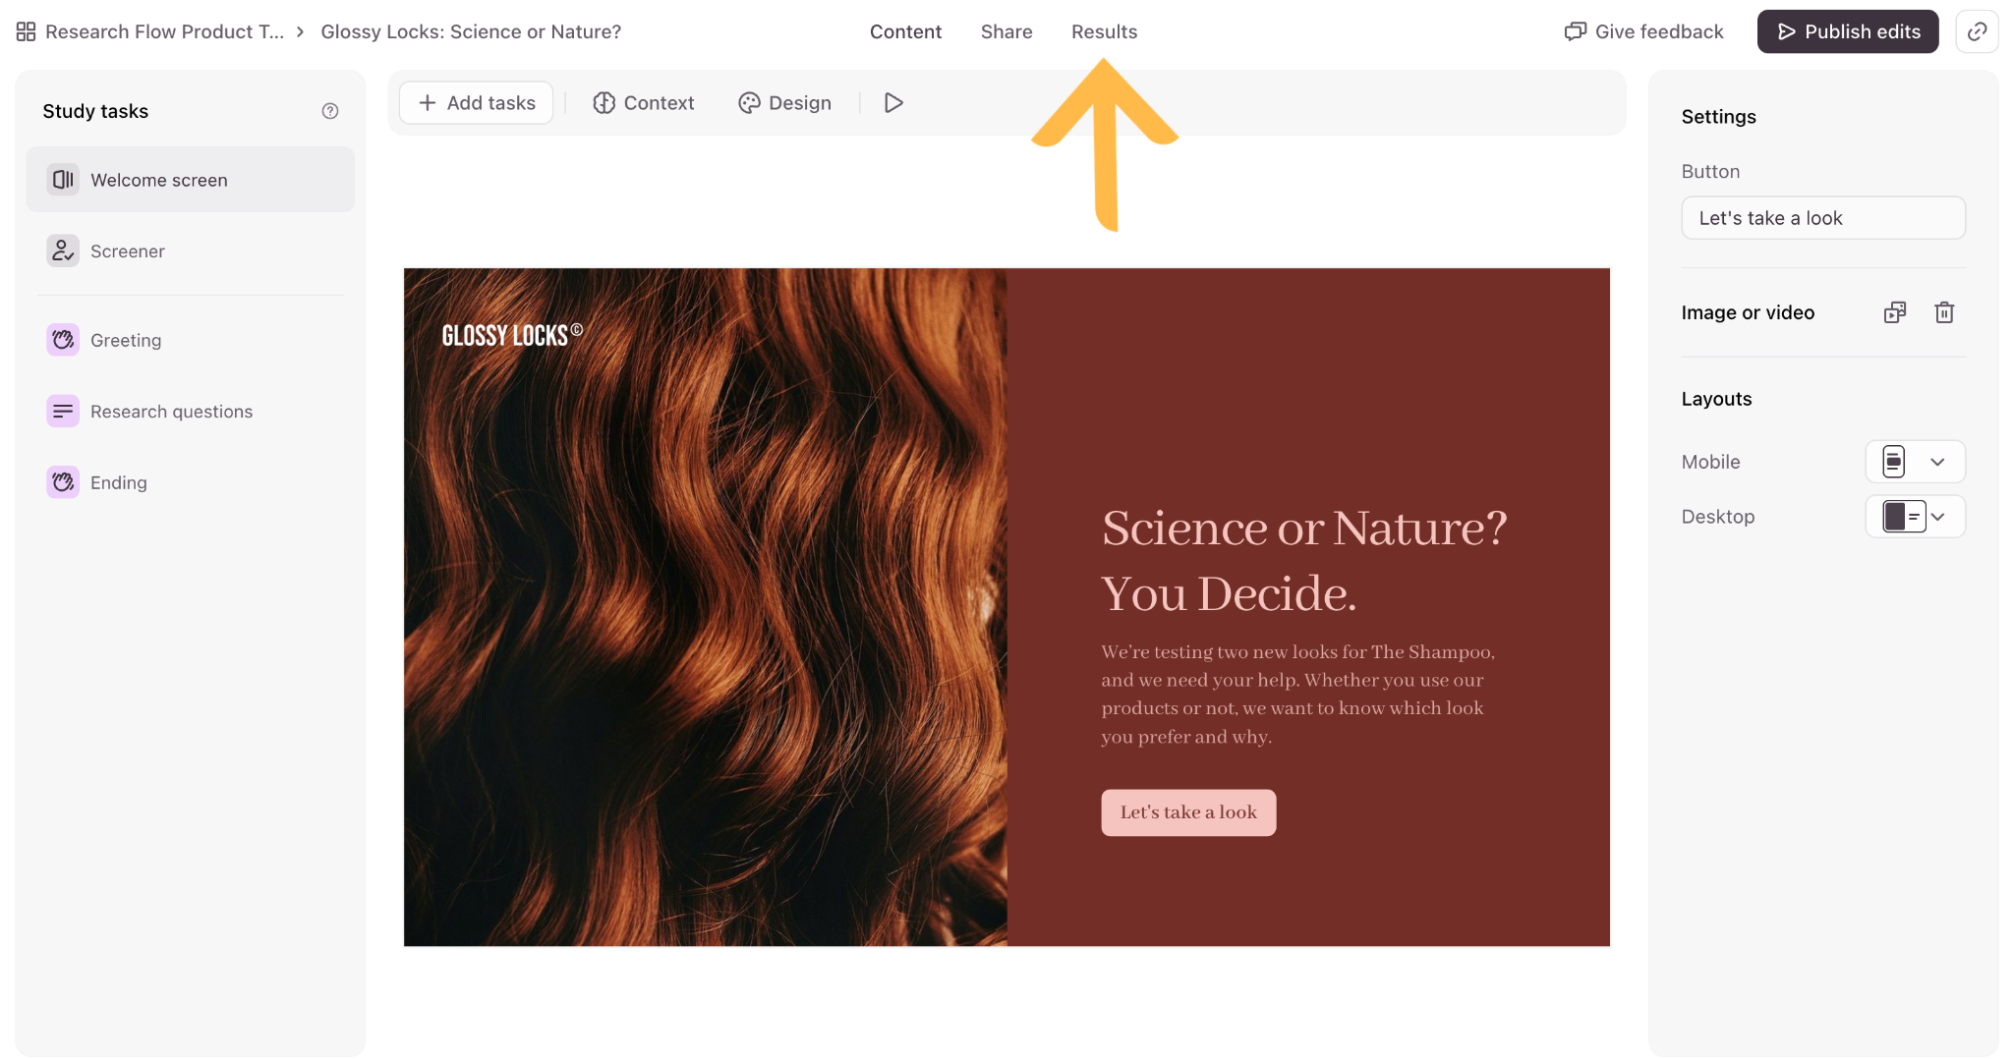Open the Greeting task

191,340
